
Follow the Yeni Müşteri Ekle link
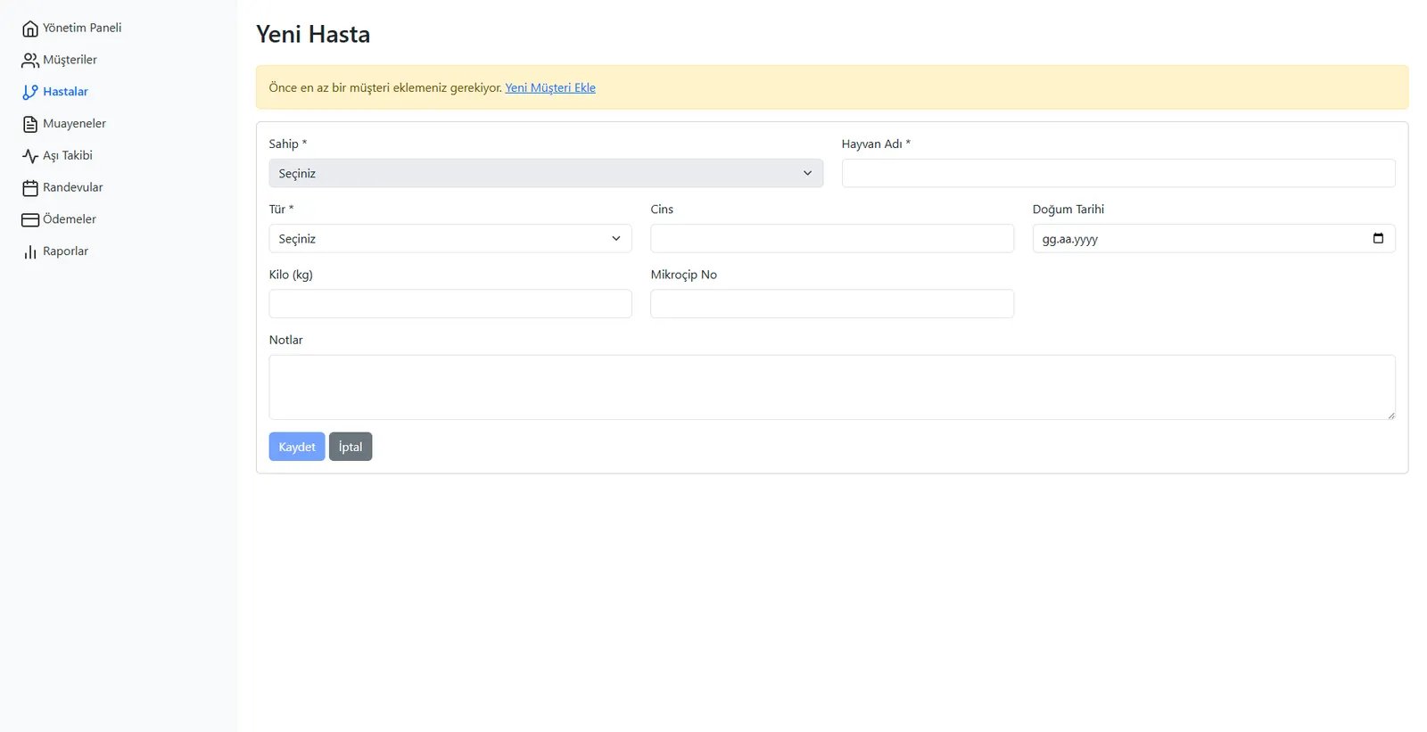[x=550, y=87]
